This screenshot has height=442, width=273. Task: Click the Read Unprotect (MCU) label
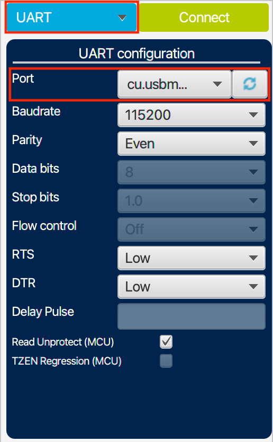click(x=63, y=342)
